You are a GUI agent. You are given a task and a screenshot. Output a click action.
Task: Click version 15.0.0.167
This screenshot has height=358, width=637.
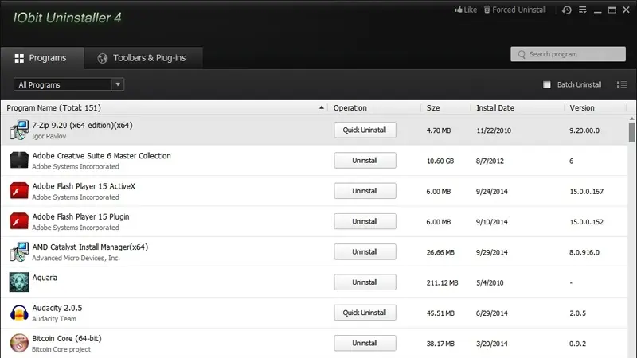tap(587, 192)
